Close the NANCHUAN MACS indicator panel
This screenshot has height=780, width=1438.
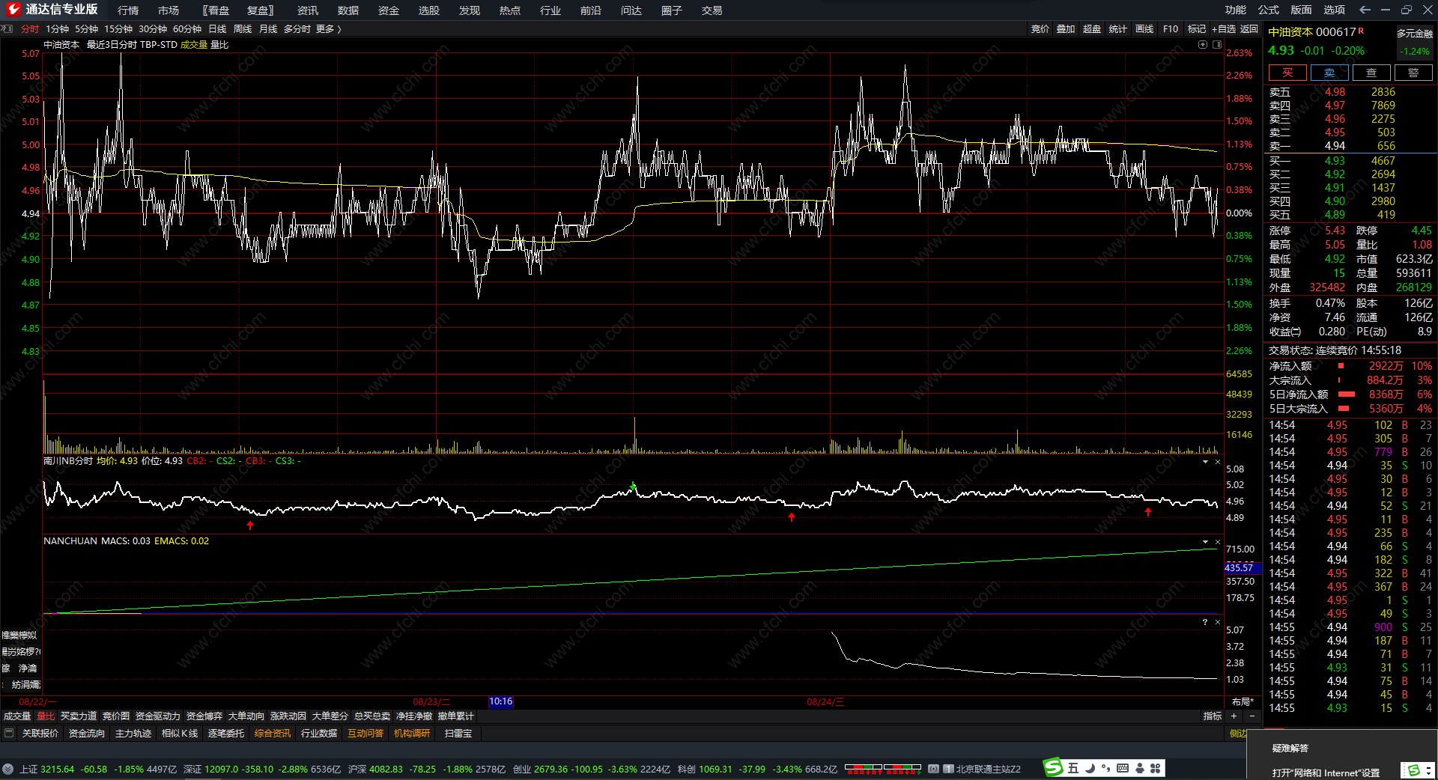1217,541
